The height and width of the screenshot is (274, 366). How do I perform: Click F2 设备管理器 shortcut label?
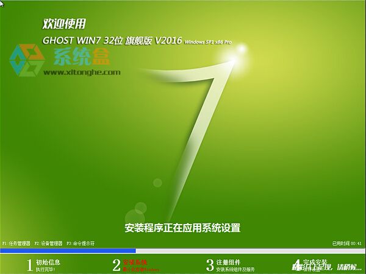pyautogui.click(x=49, y=244)
